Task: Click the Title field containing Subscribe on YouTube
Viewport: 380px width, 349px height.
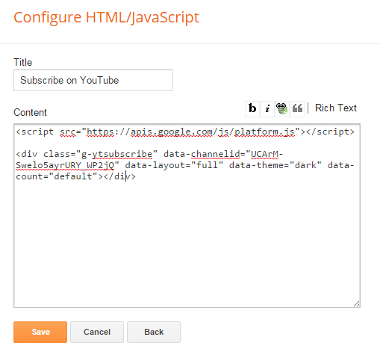Action: click(93, 80)
